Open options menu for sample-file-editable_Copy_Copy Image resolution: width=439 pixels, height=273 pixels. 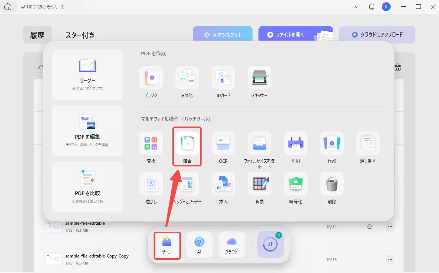390,259
